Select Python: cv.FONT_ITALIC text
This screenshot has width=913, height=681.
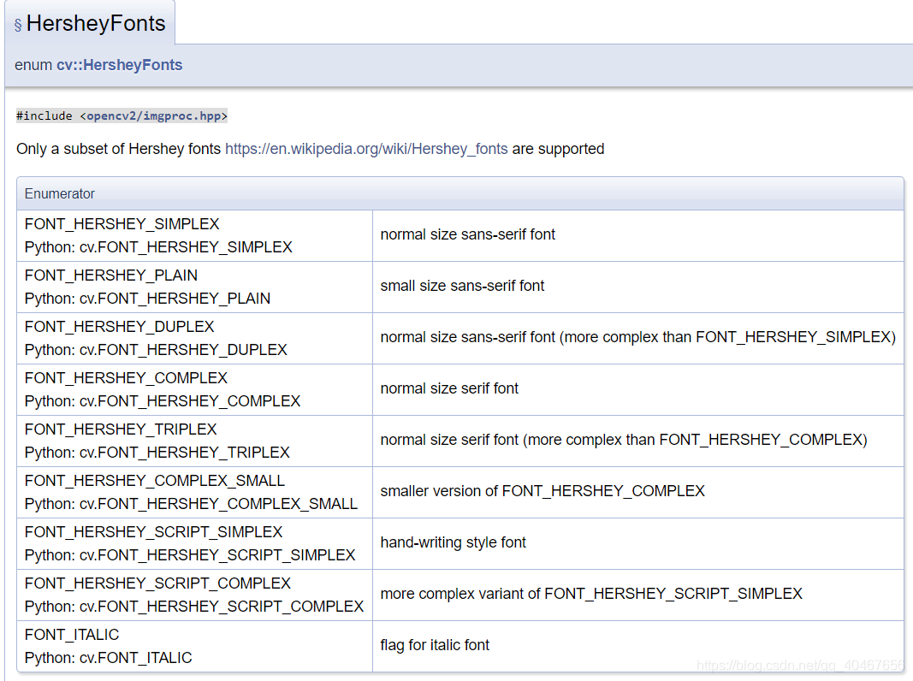(109, 658)
